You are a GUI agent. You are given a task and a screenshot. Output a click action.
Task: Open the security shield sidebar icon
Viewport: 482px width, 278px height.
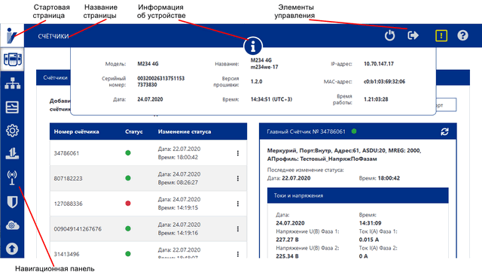[12, 202]
